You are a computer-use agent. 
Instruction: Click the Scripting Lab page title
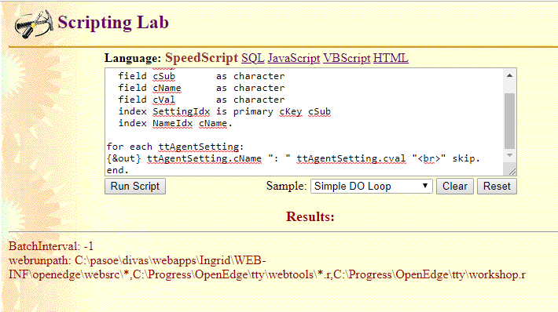click(113, 23)
